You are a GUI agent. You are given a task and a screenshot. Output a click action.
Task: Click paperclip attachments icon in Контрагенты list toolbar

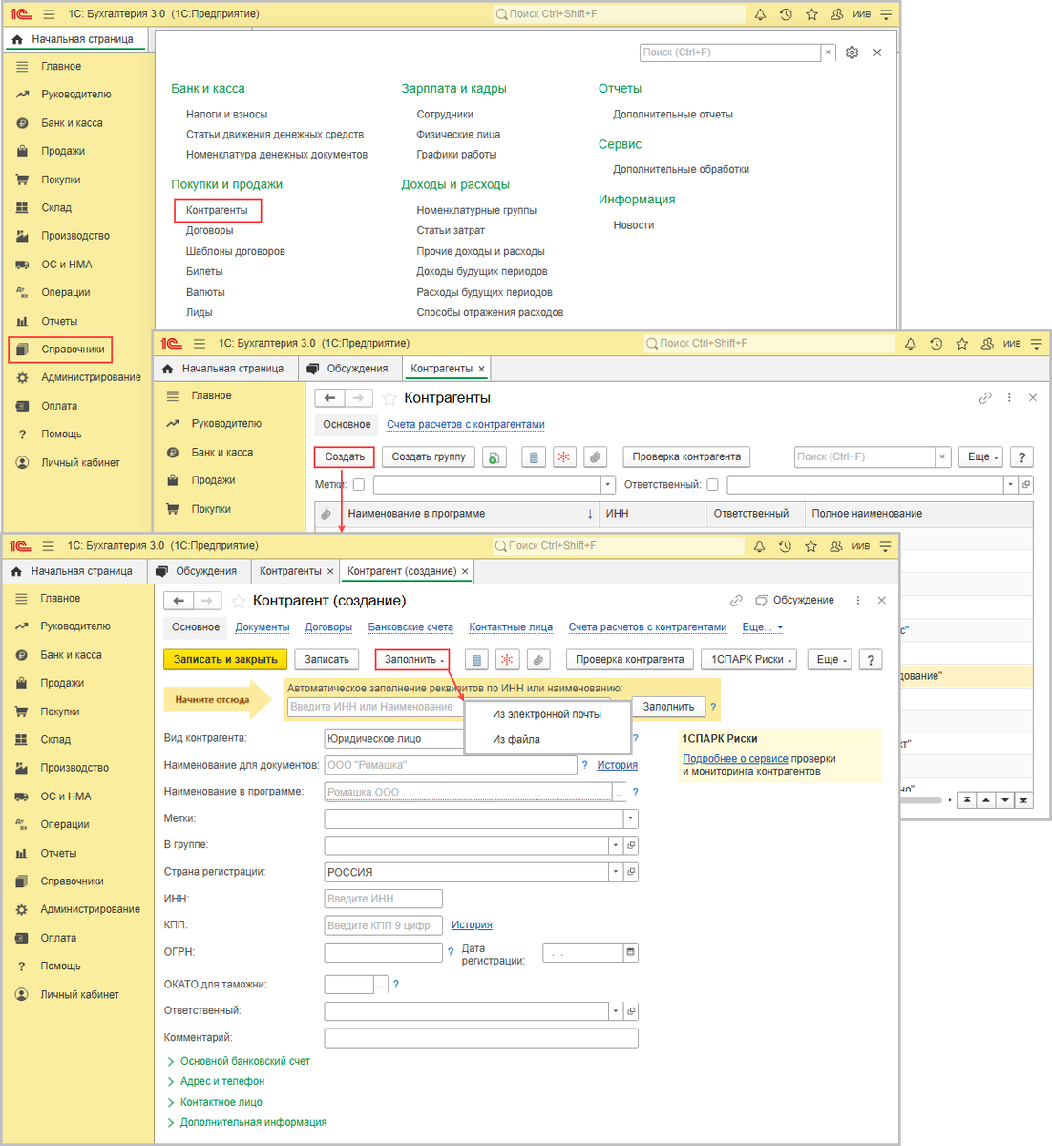(x=595, y=457)
